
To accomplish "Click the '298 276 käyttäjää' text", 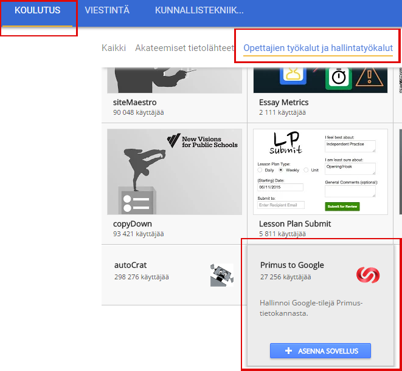I will pos(142,277).
